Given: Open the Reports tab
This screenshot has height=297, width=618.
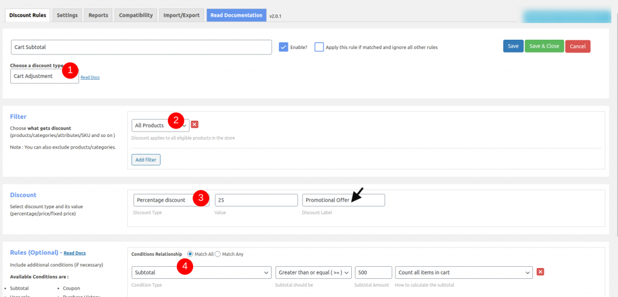Looking at the screenshot, I should coord(98,15).
